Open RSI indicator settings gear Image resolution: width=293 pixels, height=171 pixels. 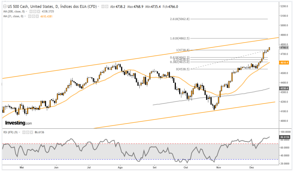27,132
